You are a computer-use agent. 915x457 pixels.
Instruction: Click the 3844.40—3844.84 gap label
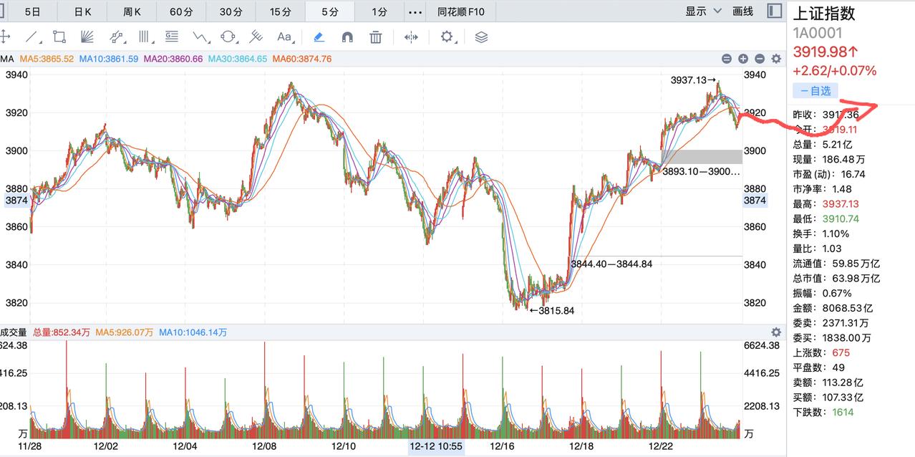pos(611,264)
